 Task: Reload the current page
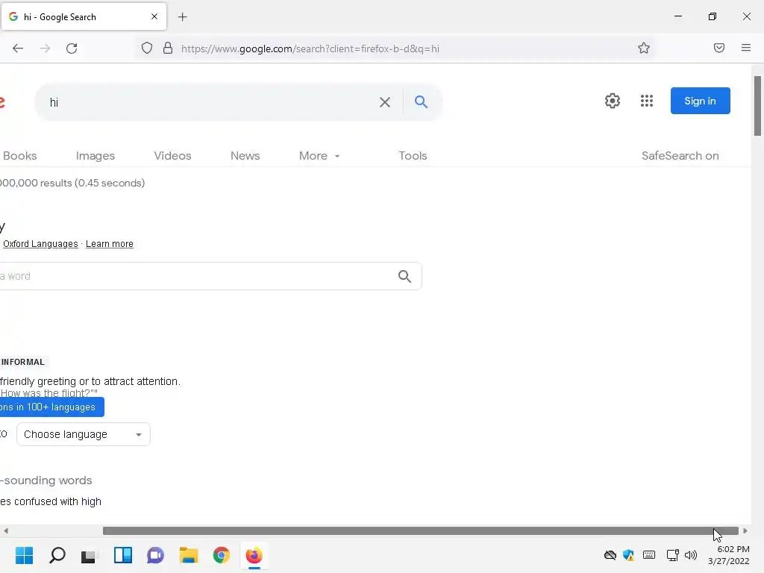point(72,48)
